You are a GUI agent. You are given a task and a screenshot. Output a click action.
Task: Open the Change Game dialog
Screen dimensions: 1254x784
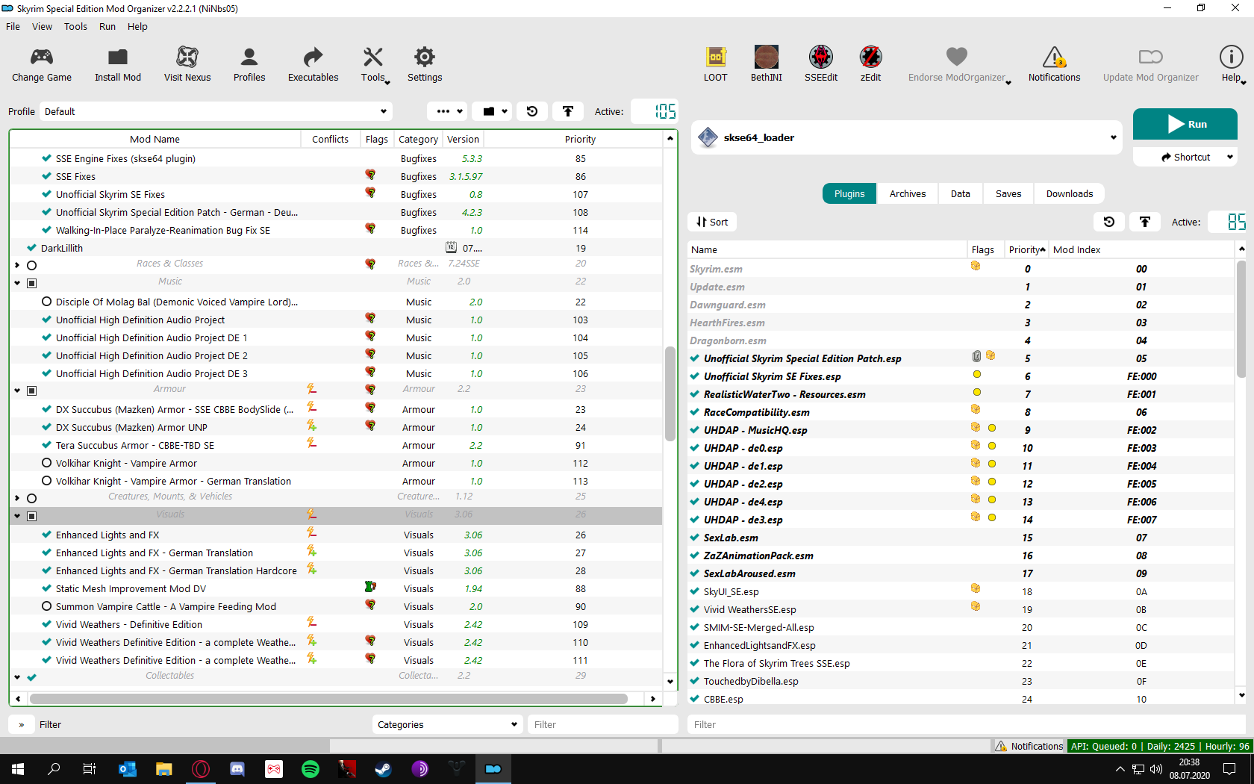coord(42,65)
